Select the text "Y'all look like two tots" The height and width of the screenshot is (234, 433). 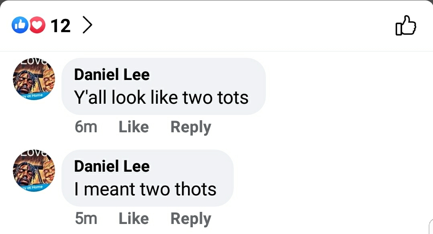161,98
